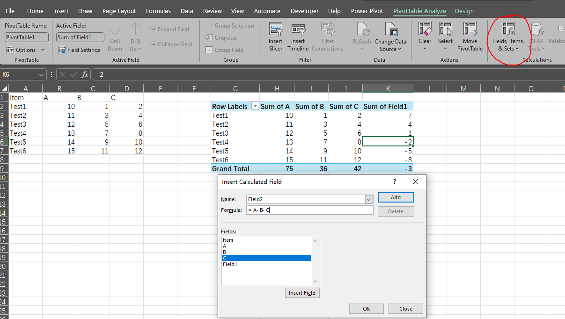Click Test5 row label in PivotTable

235,151
